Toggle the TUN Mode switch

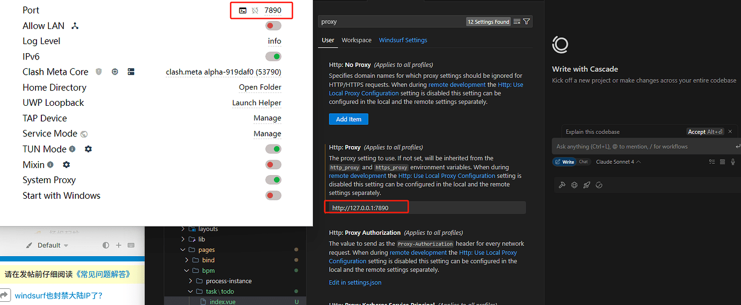pos(273,149)
